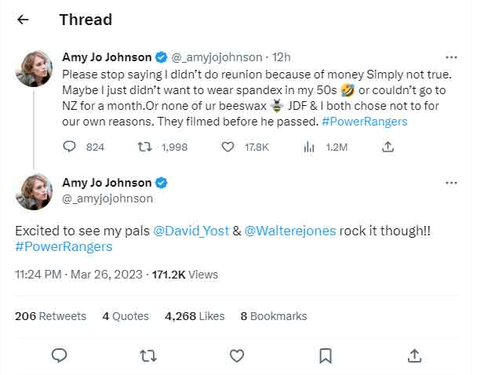This screenshot has width=477, height=375.
Task: Open Amy Jo Johnson's avatar on second tweet
Action: pyautogui.click(x=34, y=191)
